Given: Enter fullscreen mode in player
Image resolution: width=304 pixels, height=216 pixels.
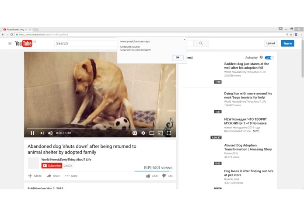Looking at the screenshot, I should pyautogui.click(x=169, y=133).
